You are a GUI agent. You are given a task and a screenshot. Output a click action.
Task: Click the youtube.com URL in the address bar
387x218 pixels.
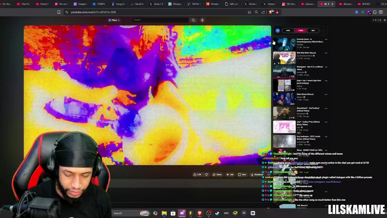(93, 12)
